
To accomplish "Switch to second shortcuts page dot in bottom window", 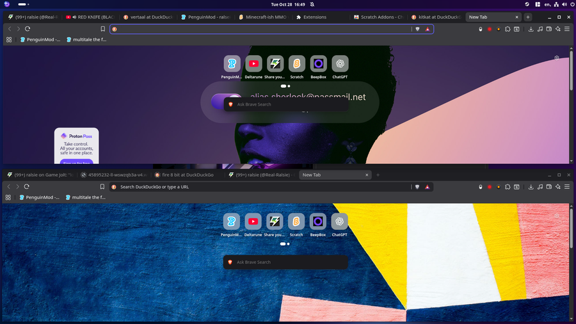I will (x=289, y=244).
